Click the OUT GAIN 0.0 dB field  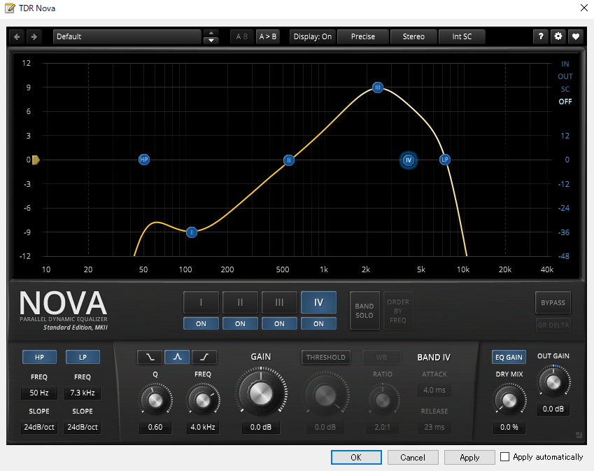coord(553,409)
